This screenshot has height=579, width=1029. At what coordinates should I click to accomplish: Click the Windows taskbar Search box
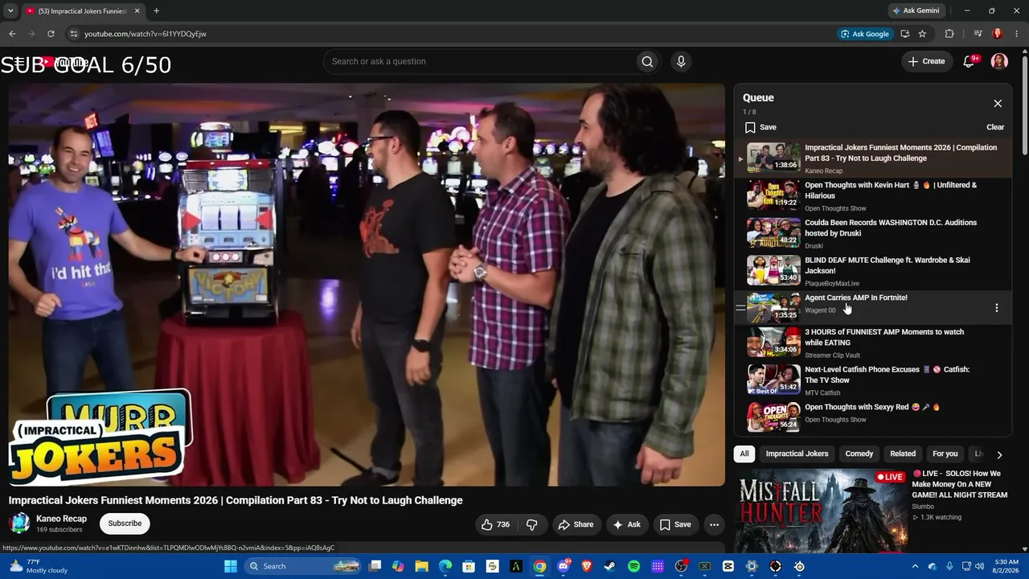301,566
